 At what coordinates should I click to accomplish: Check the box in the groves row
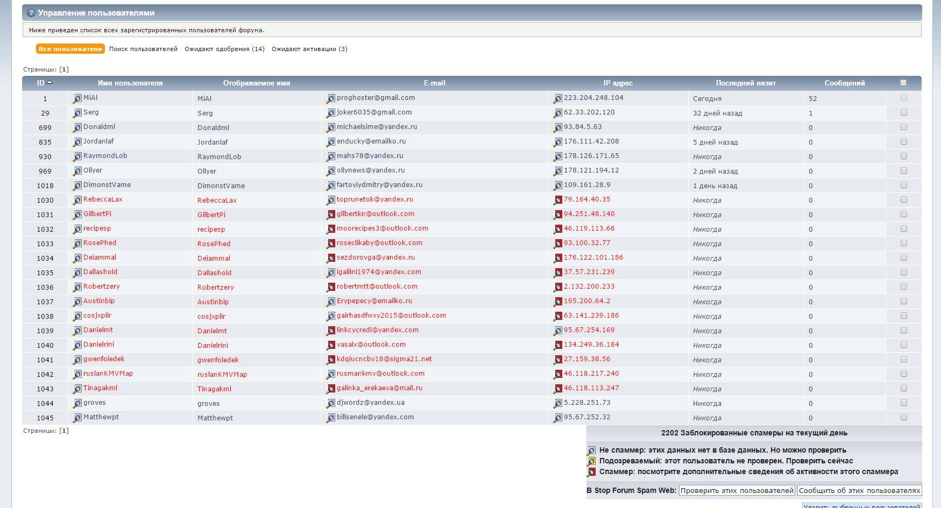coord(903,403)
